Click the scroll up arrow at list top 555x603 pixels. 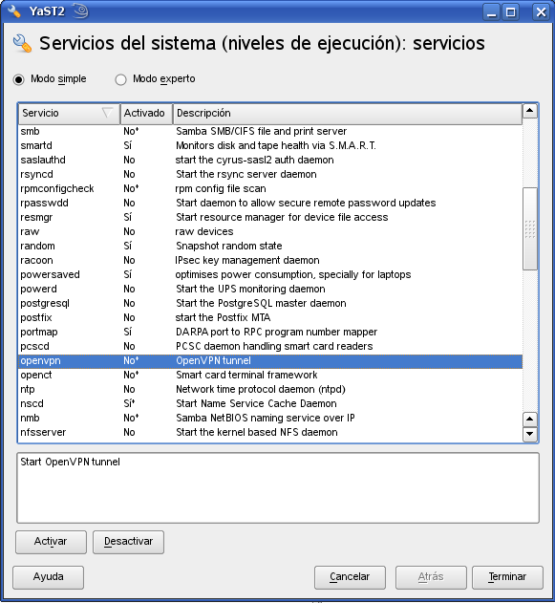pos(530,111)
